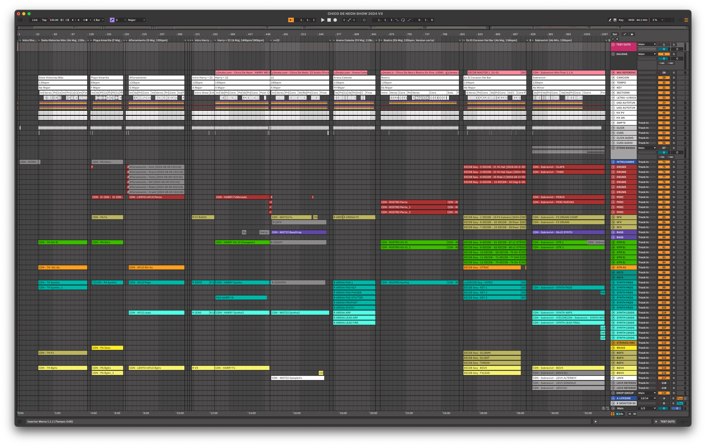Click the Sobrevivir locator marker
Screen dimensions: 706x446
tap(533, 40)
